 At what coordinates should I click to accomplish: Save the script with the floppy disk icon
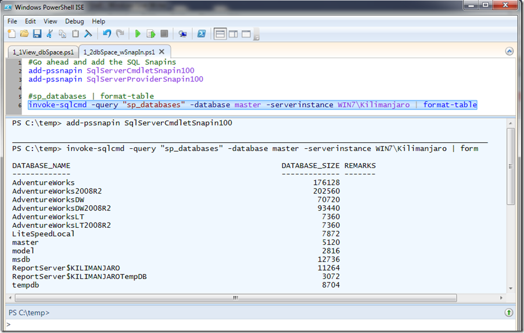pyautogui.click(x=37, y=34)
